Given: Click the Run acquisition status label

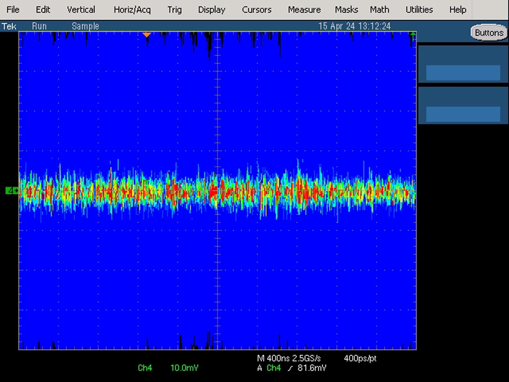Looking at the screenshot, I should tap(39, 26).
